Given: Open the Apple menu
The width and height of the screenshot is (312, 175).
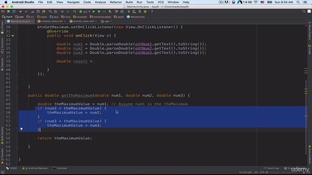Looking at the screenshot, I should [x=6, y=2].
